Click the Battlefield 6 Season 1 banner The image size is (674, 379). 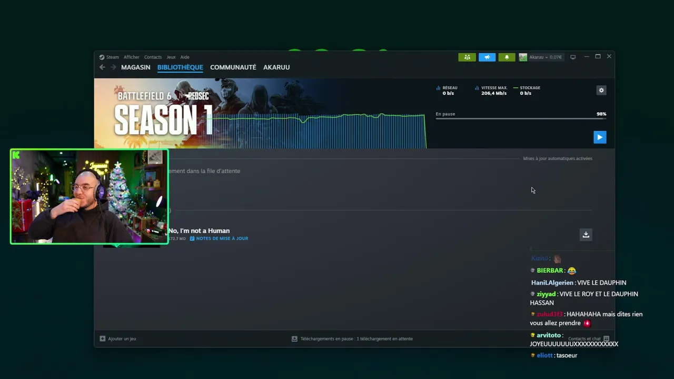pyautogui.click(x=163, y=113)
